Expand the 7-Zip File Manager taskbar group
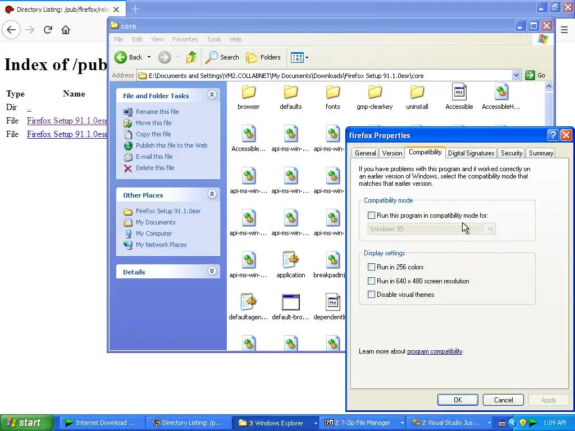575x431 pixels. 402,423
